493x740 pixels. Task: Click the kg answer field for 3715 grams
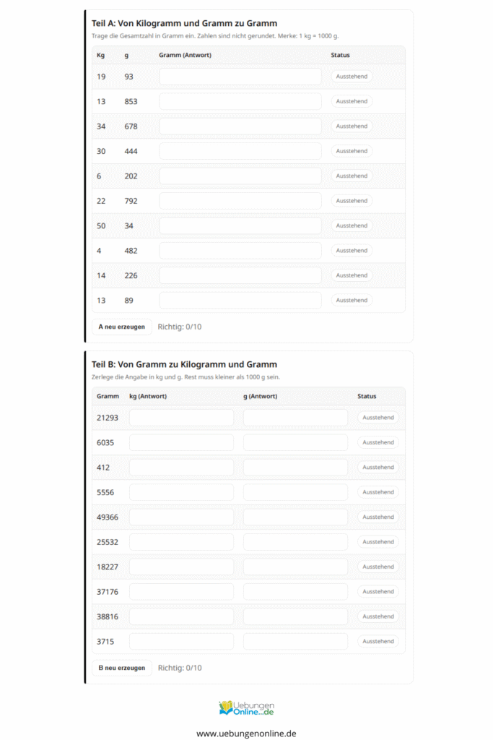(x=181, y=641)
